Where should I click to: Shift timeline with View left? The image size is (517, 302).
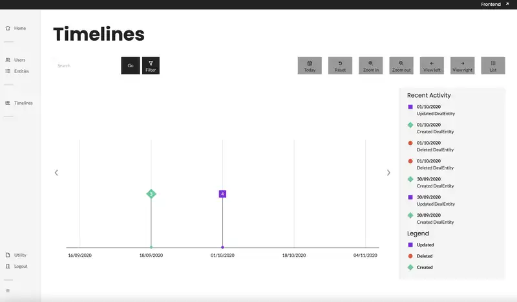coord(432,65)
